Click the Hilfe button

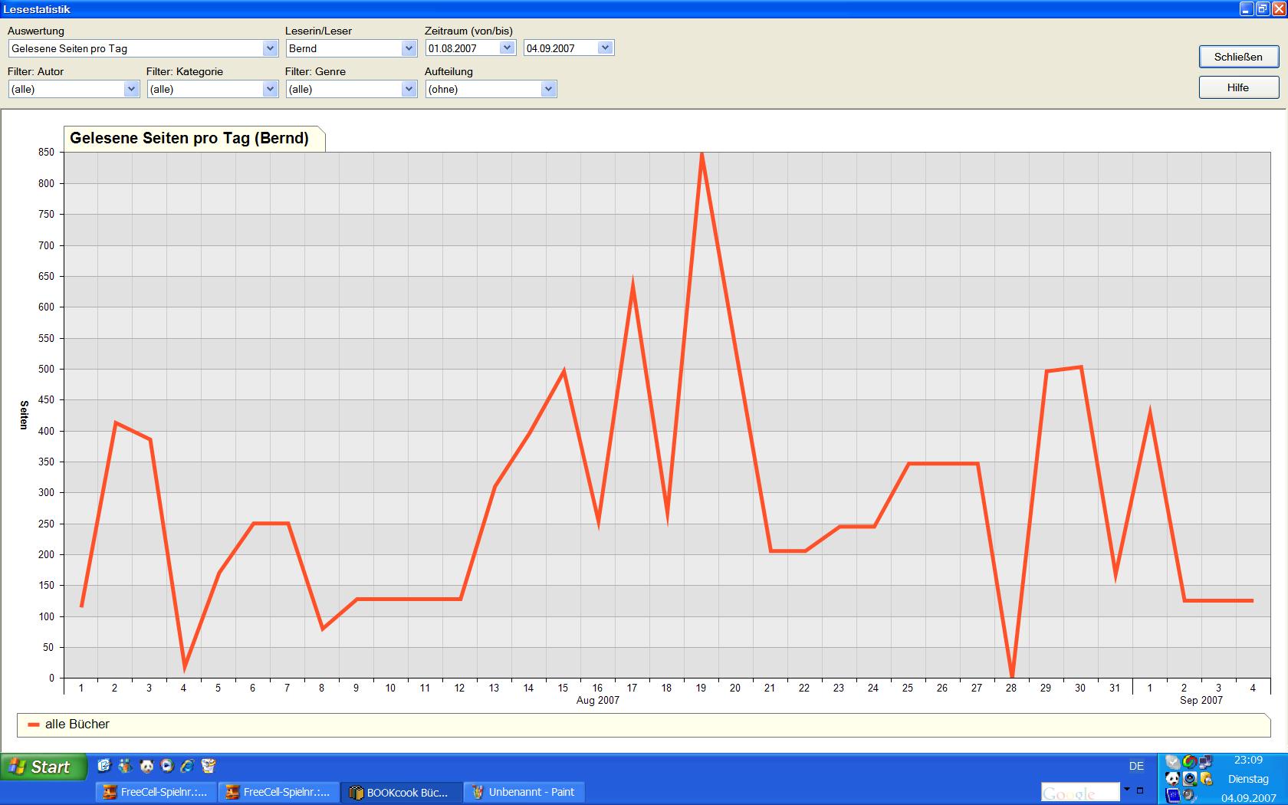pos(1237,87)
